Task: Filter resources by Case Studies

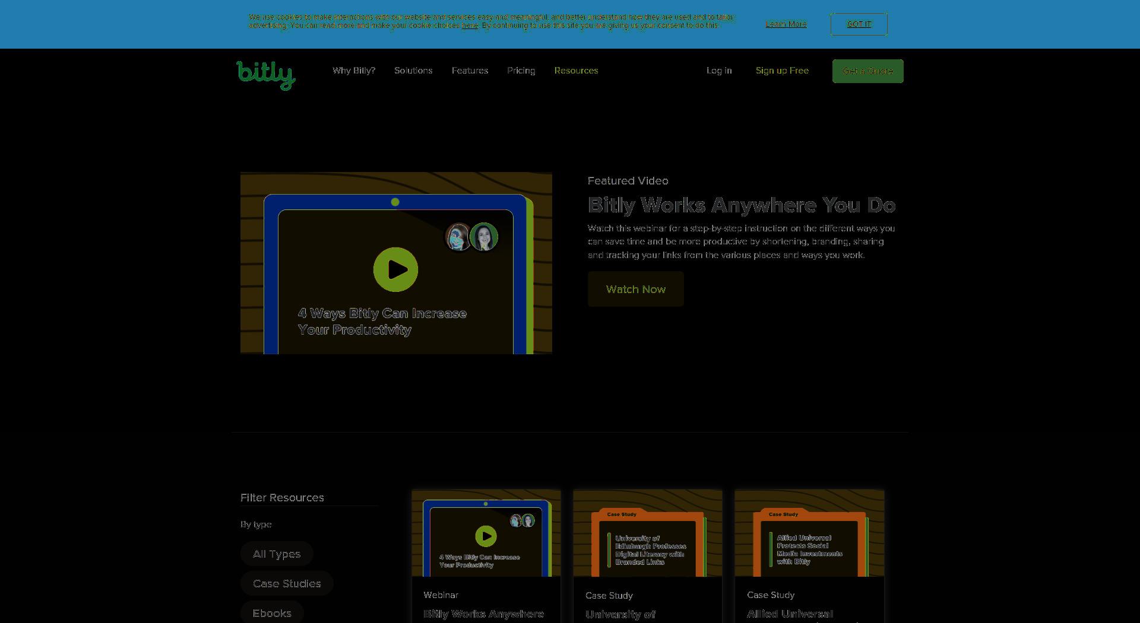Action: (287, 583)
